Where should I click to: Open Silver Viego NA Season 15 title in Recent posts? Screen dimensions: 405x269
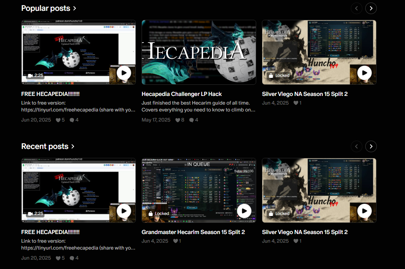click(x=305, y=232)
